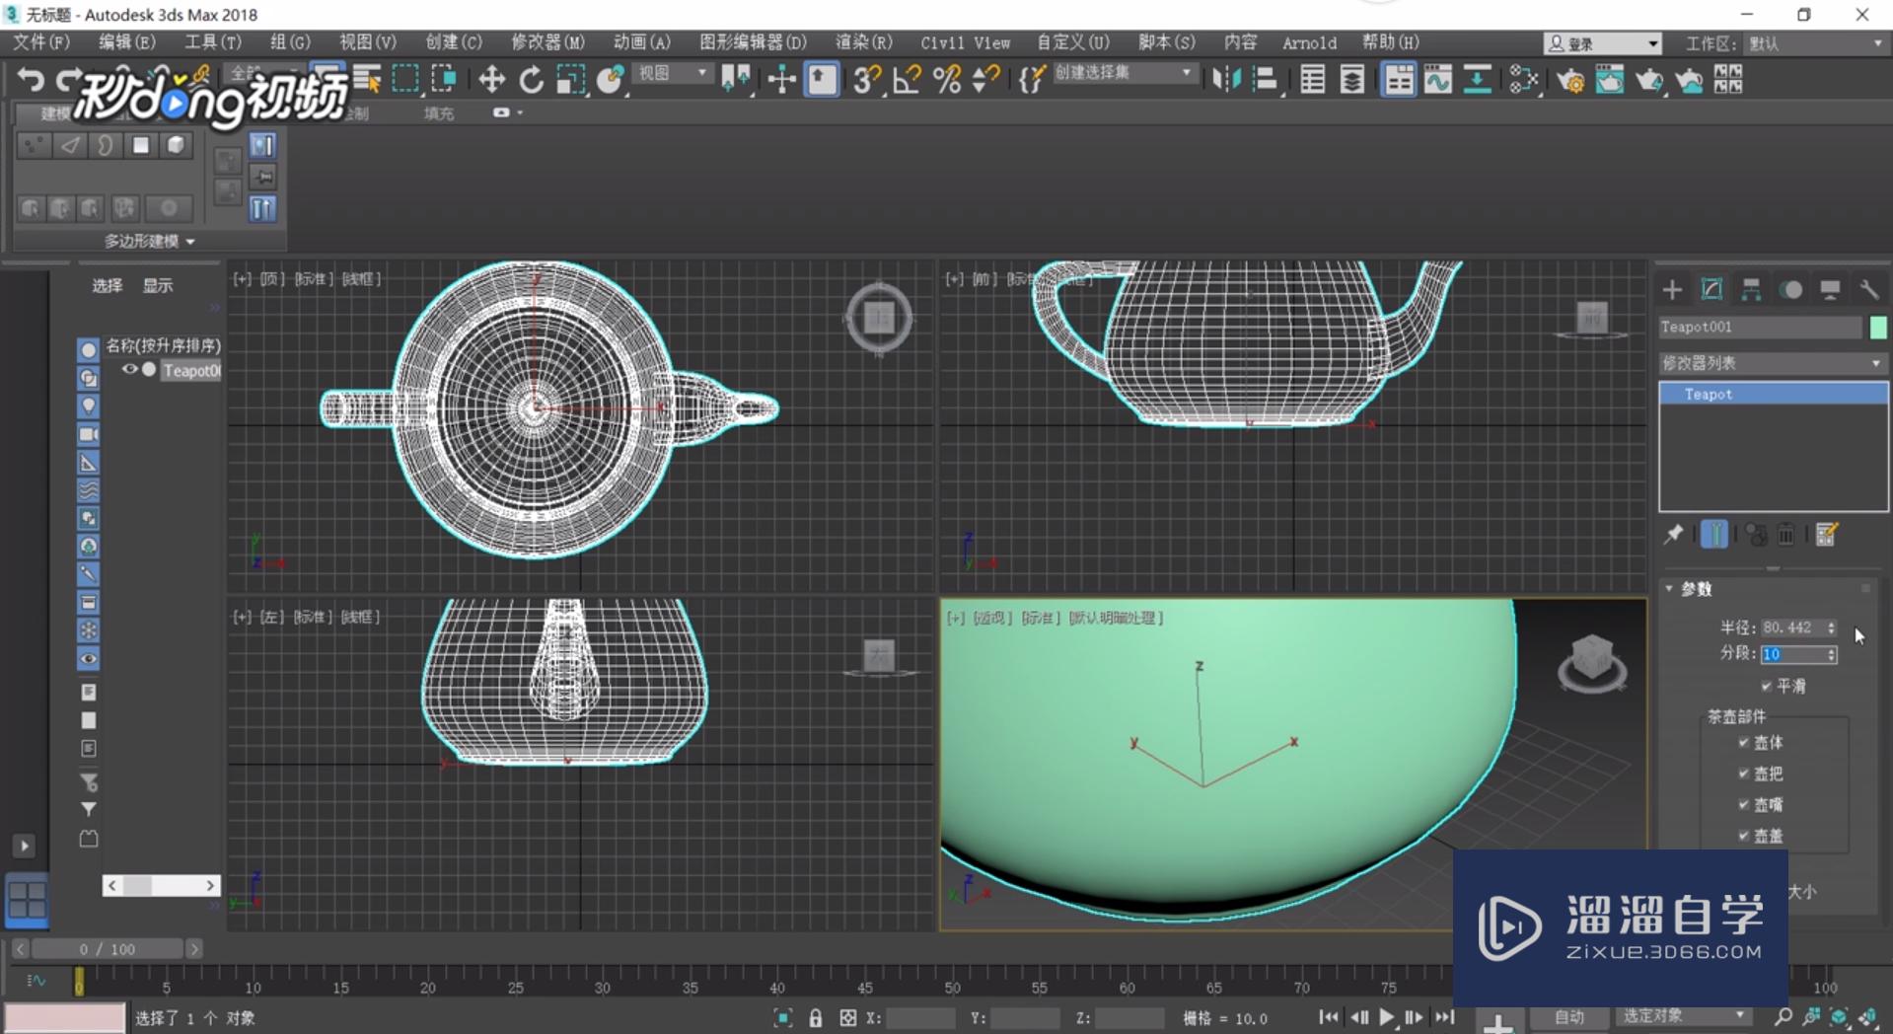The width and height of the screenshot is (1893, 1034).
Task: Click Configure Modifier Sets icon
Action: 1827,535
